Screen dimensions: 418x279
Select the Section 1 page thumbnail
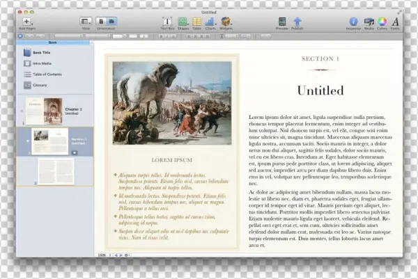50,141
